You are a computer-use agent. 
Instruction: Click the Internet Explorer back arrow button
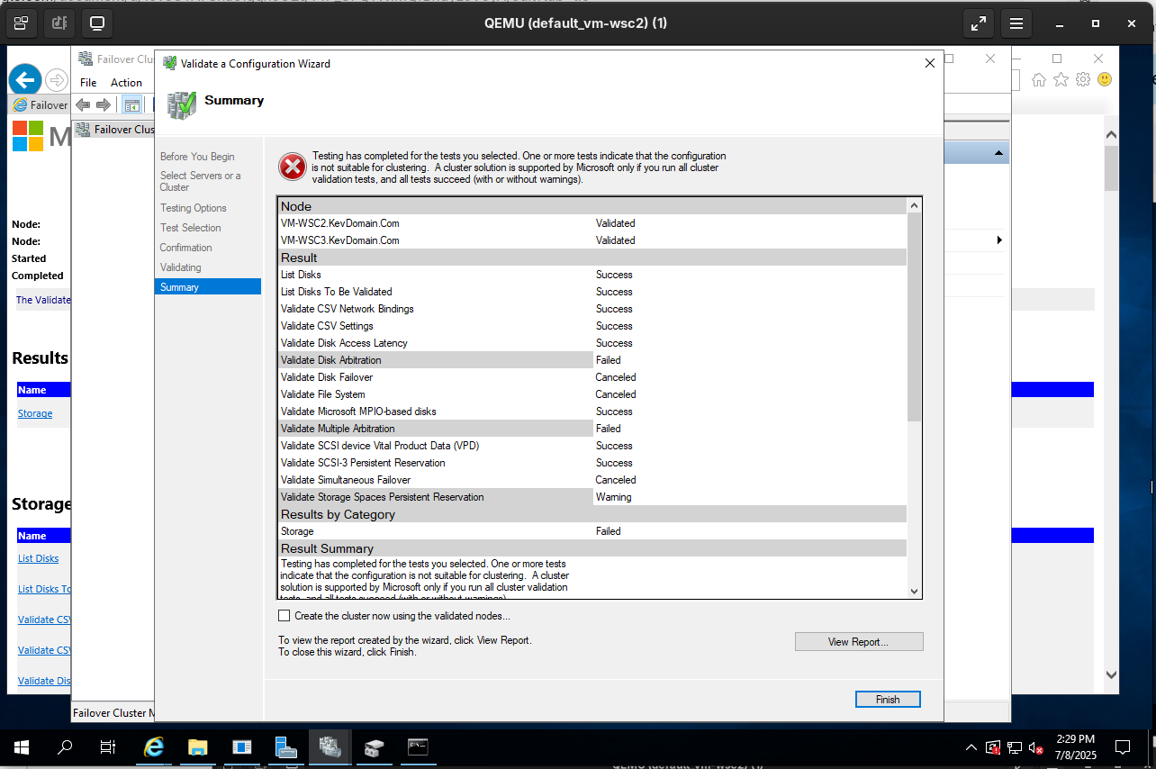[25, 79]
